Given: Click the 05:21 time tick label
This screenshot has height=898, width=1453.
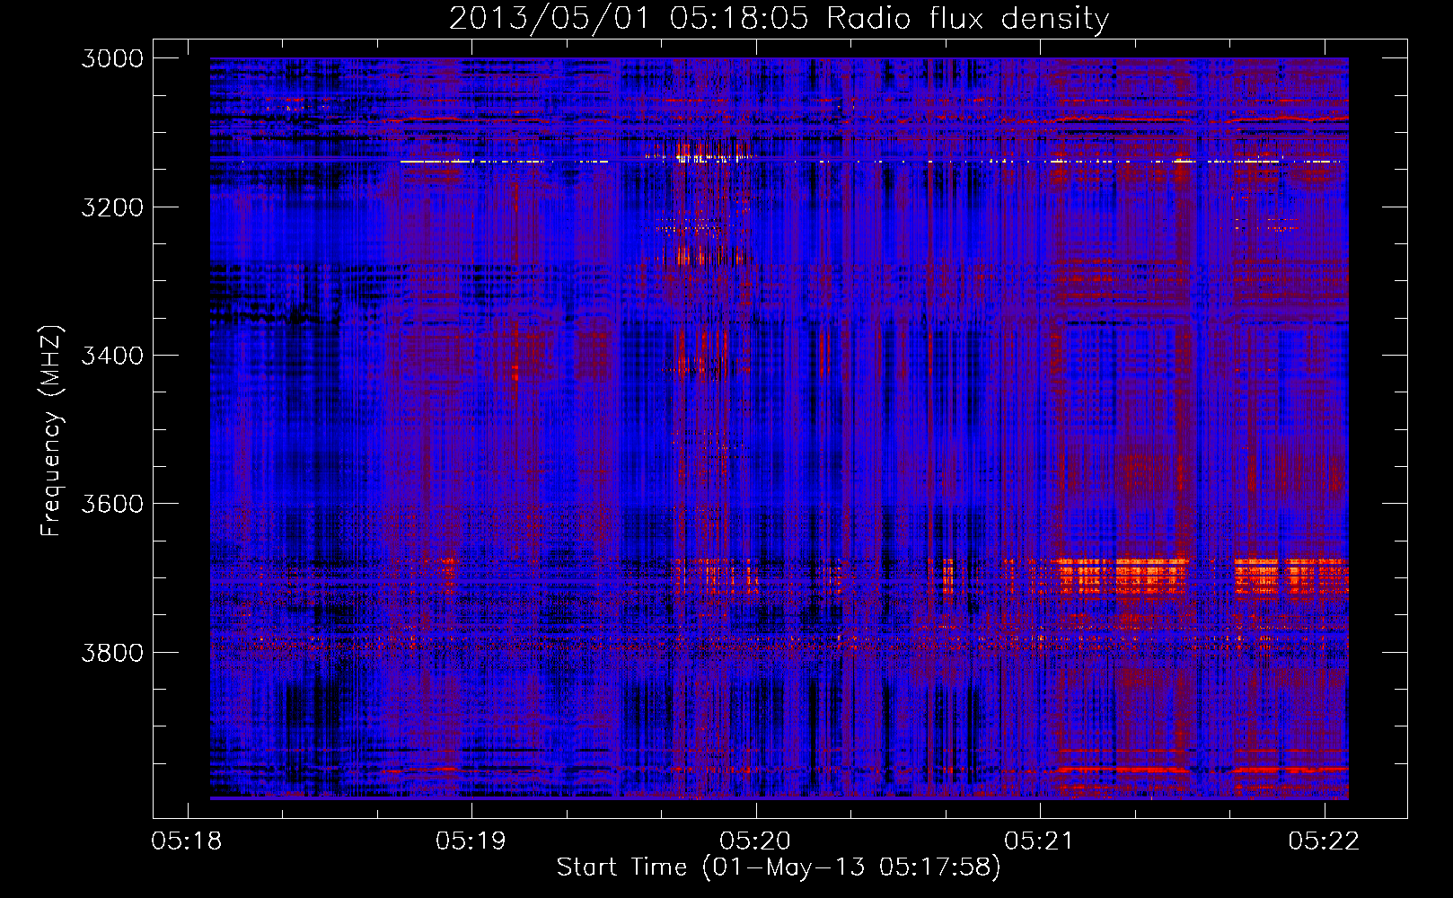Looking at the screenshot, I should pyautogui.click(x=1039, y=841).
